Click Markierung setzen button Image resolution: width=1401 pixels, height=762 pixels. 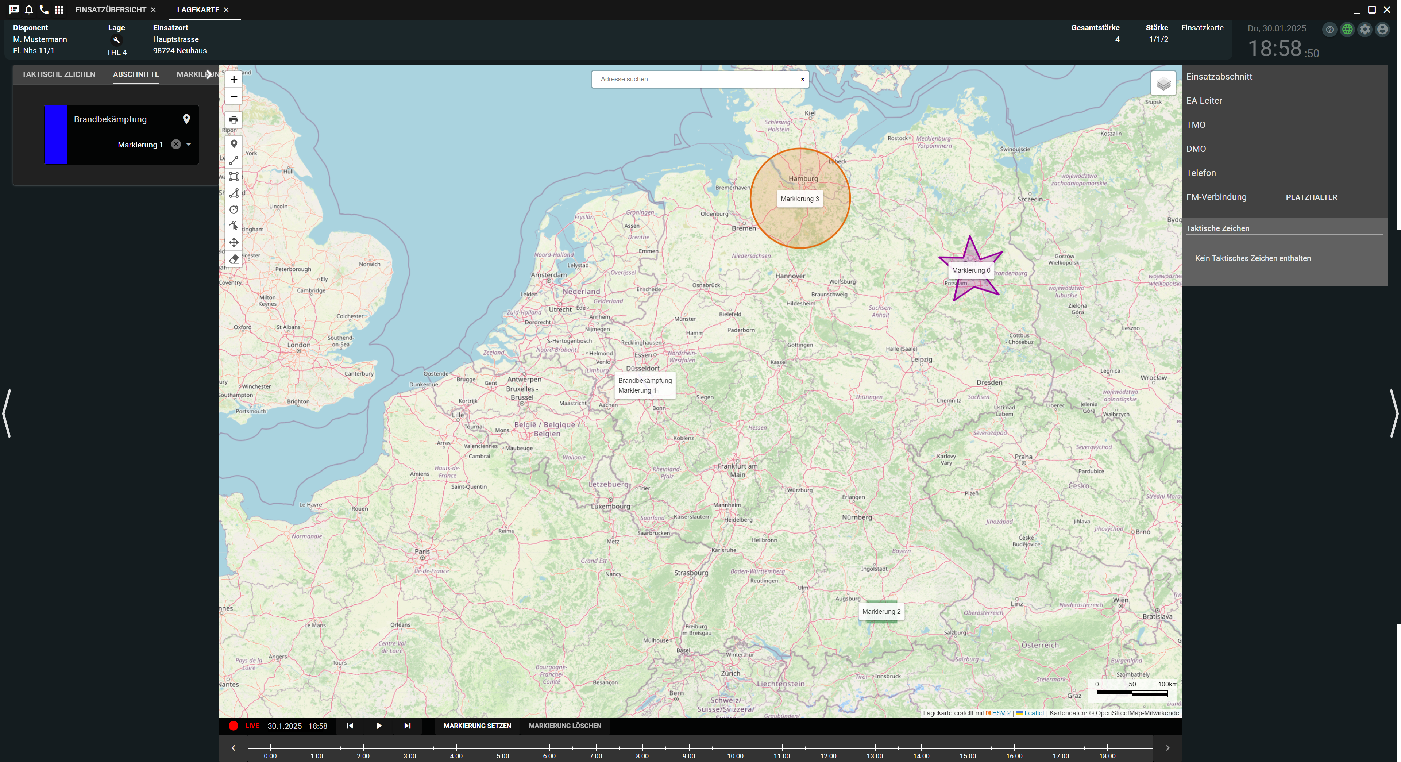[477, 726]
